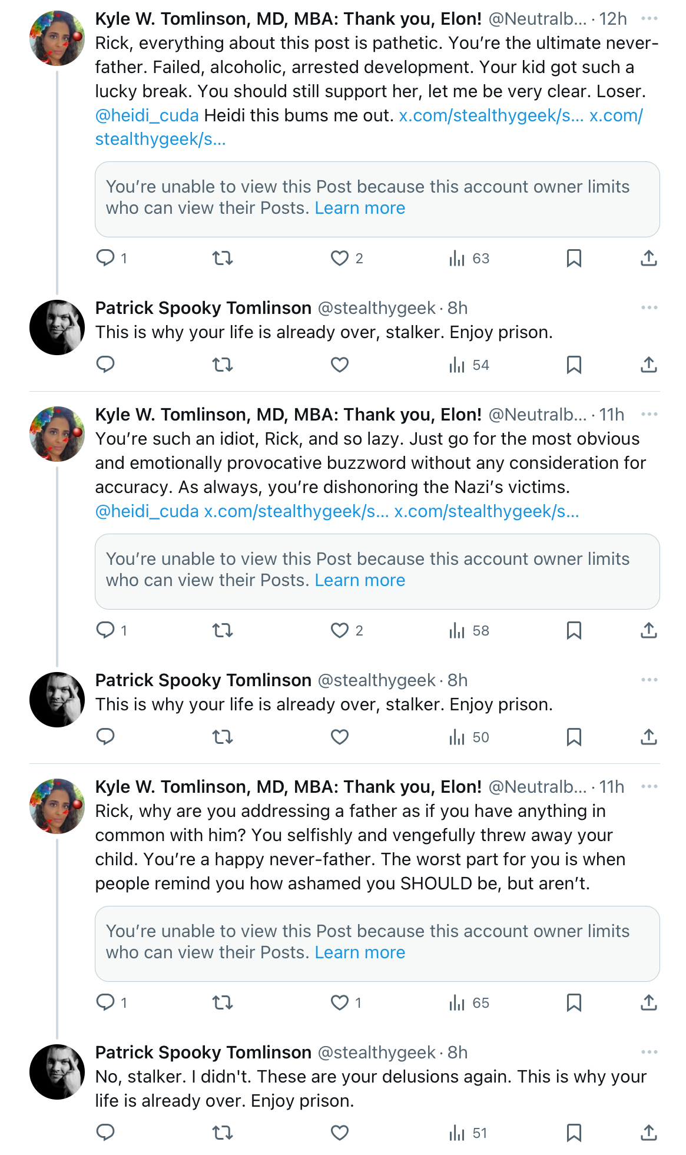Share the post with 51 views

tap(648, 1132)
